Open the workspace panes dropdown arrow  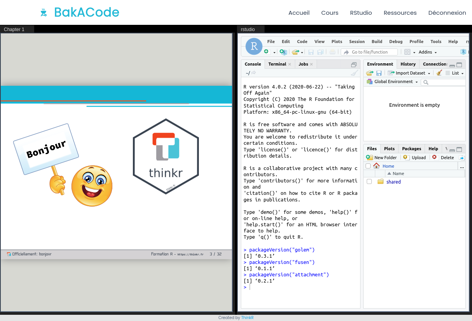point(414,52)
